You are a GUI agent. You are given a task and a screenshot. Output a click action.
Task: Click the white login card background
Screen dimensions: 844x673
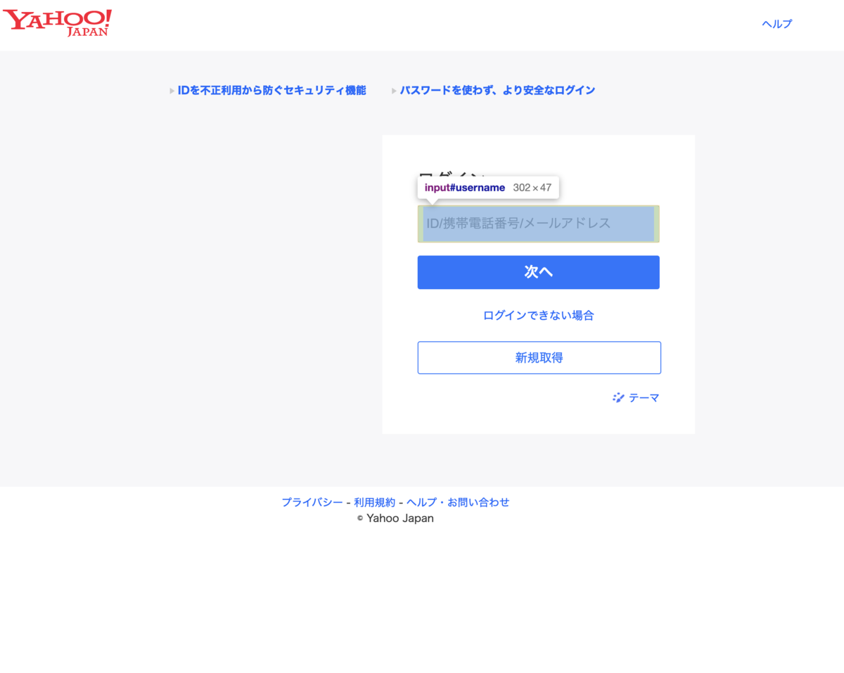pyautogui.click(x=539, y=415)
